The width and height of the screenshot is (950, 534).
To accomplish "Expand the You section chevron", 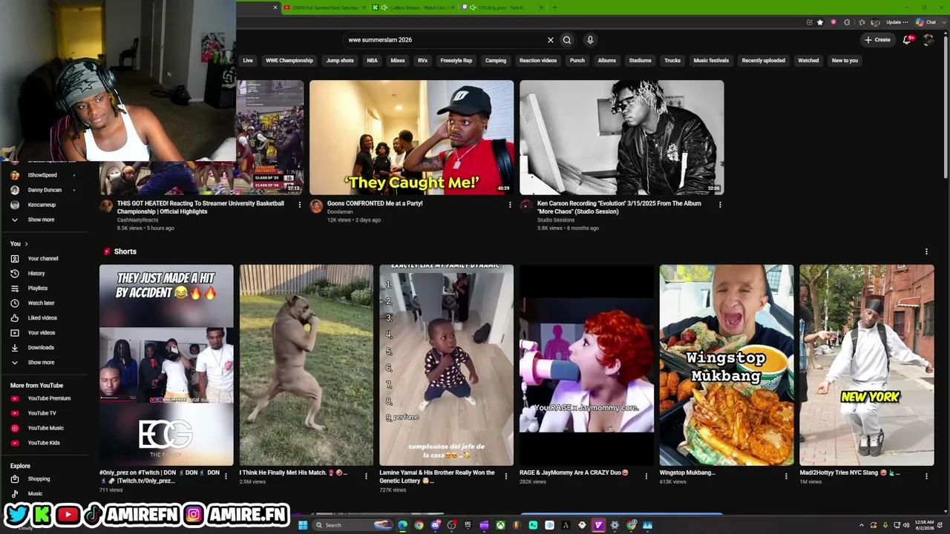I will (x=26, y=244).
